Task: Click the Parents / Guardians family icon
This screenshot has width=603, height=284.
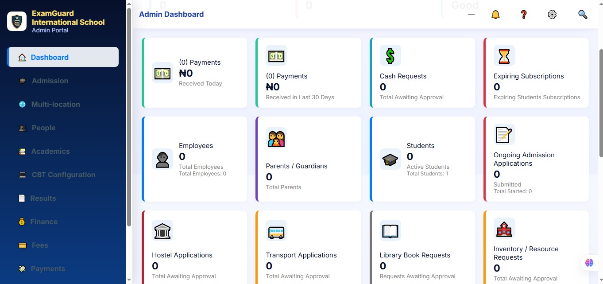Action: [x=276, y=138]
